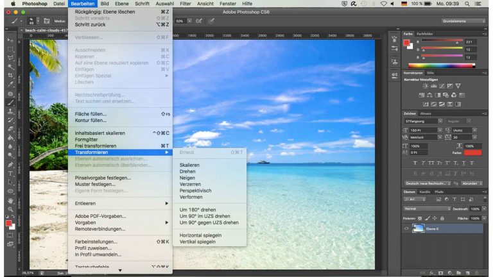Select the Type tool in toolbox
Image resolution: width=493 pixels, height=277 pixels.
click(x=10, y=173)
